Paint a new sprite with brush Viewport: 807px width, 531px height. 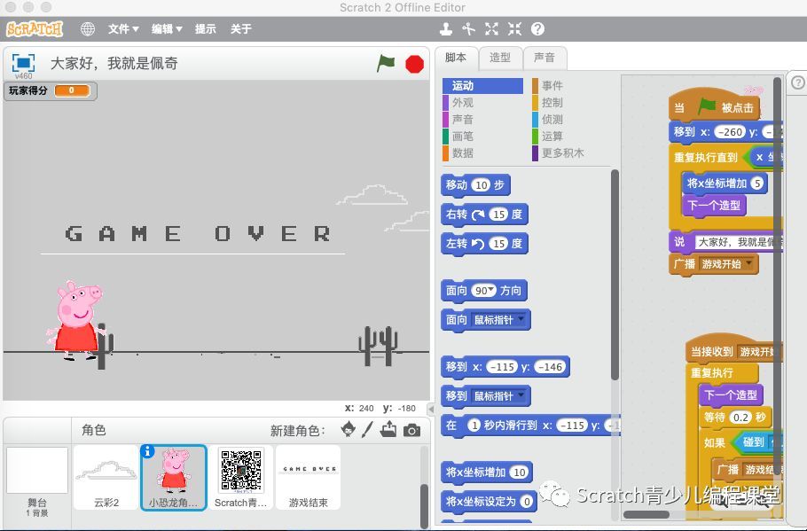pos(367,429)
